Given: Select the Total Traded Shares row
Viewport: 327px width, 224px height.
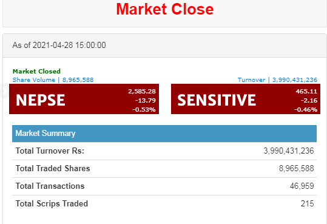Looking at the screenshot, I should pos(164,169).
